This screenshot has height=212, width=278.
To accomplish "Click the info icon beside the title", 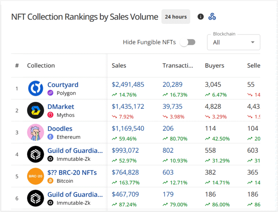I will (201, 16).
